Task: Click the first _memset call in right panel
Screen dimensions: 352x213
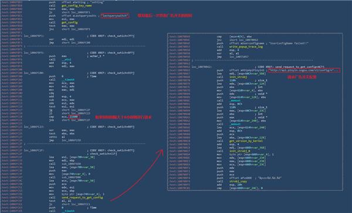Action: pyautogui.click(x=235, y=101)
